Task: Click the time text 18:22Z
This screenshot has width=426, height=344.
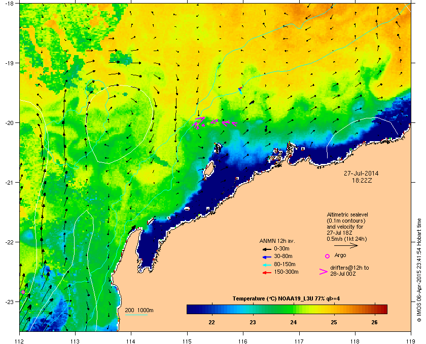Action: point(362,180)
